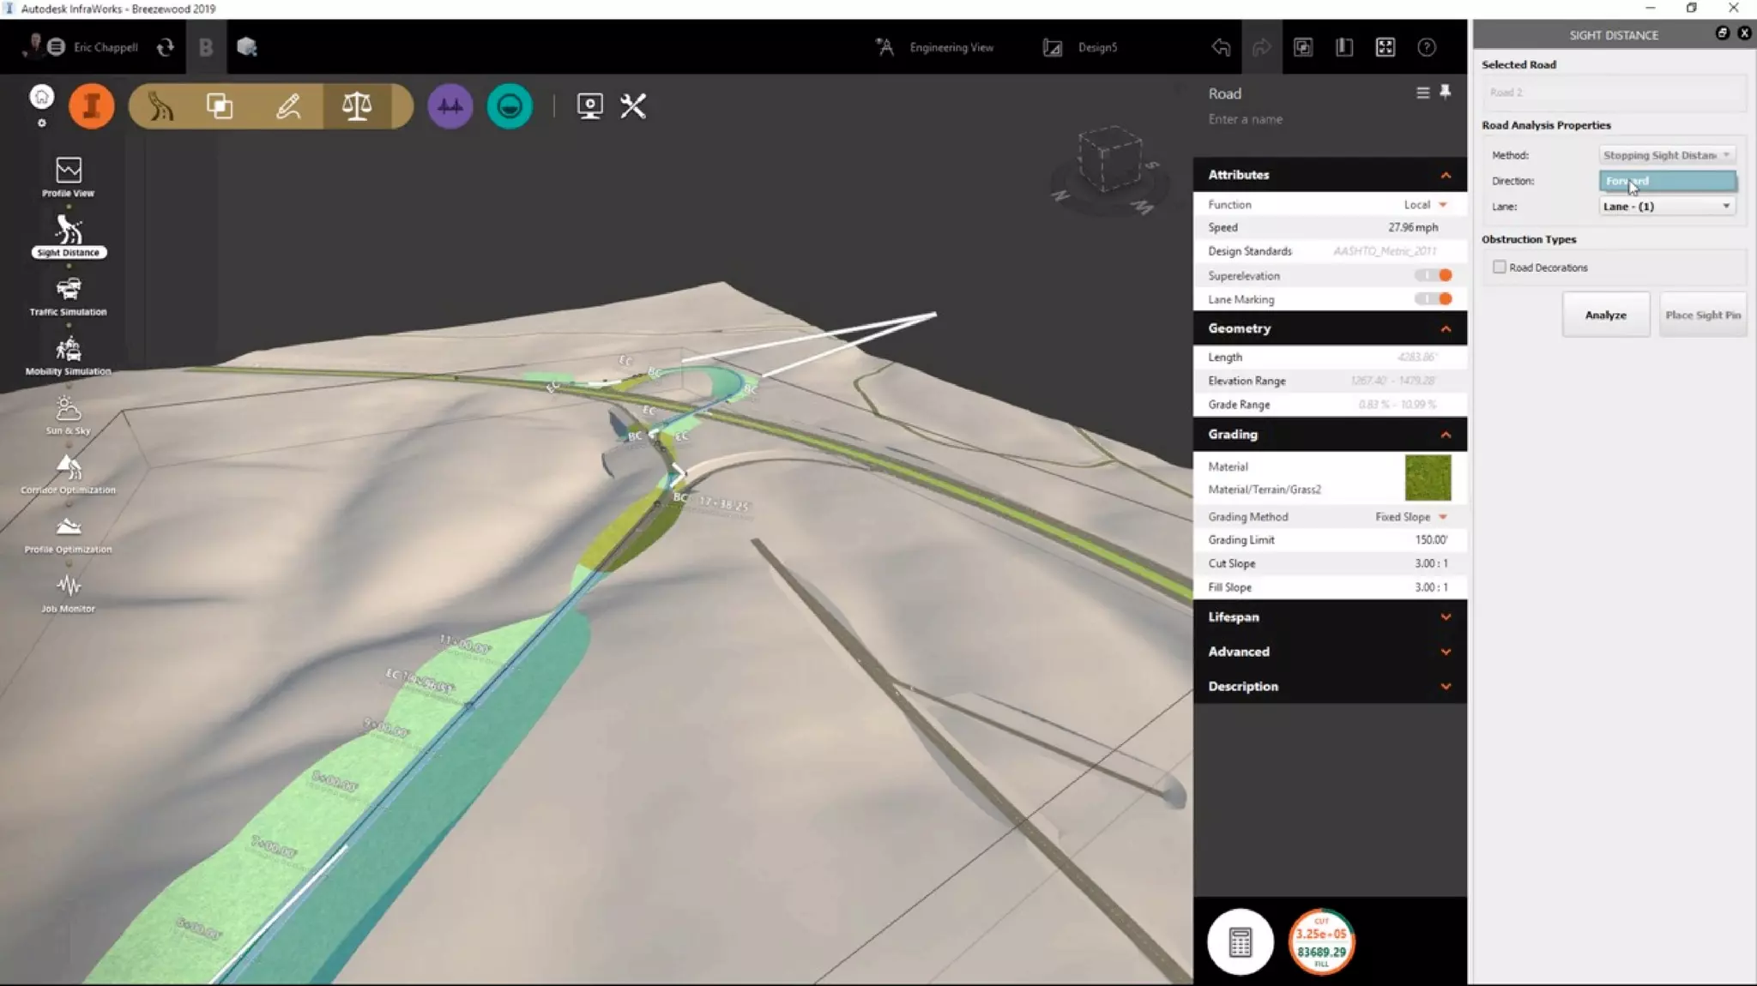Image resolution: width=1757 pixels, height=986 pixels.
Task: Toggle the Superelevation switch
Action: (1434, 275)
